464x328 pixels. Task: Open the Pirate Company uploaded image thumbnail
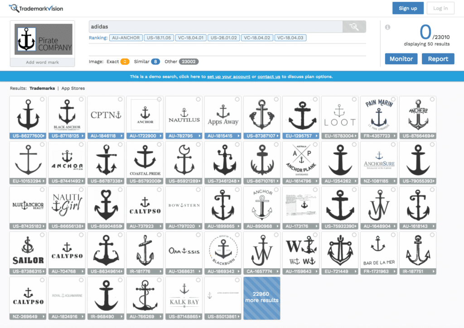[x=43, y=39]
